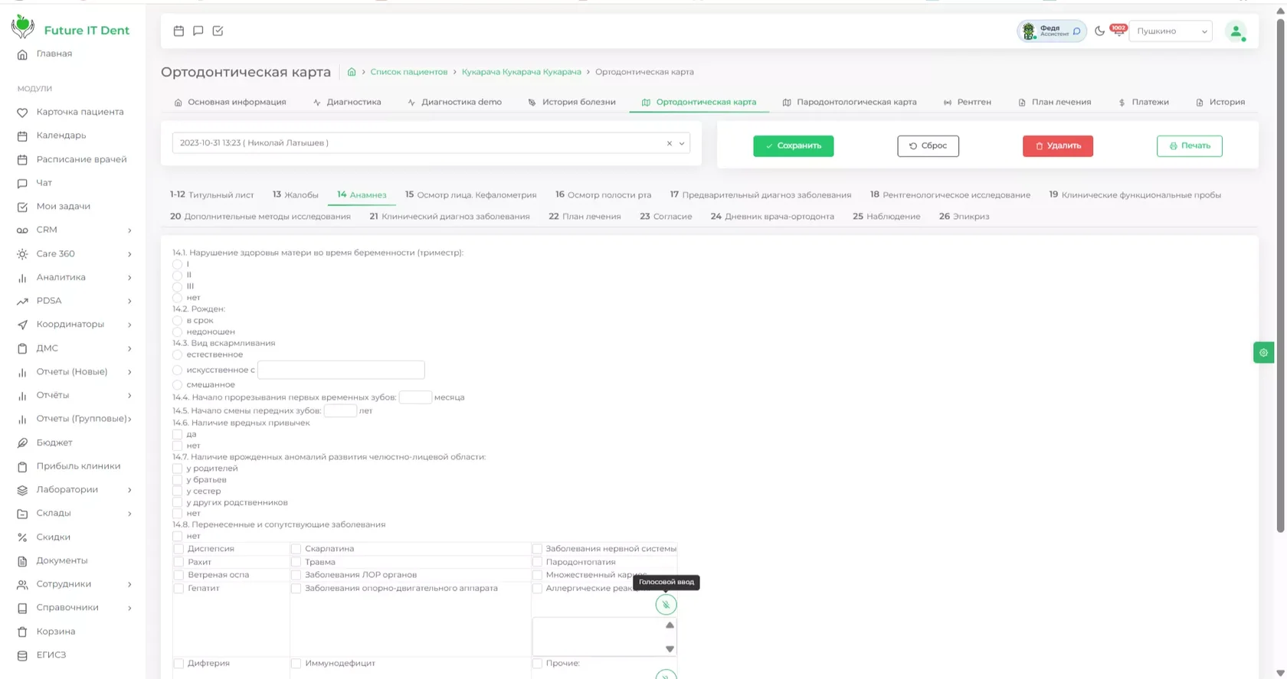
Task: Switch to Пародонтологическая карта tab
Action: pyautogui.click(x=849, y=102)
